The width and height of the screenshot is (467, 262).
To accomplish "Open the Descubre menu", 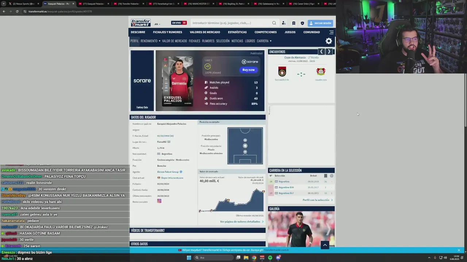I will tap(138, 32).
